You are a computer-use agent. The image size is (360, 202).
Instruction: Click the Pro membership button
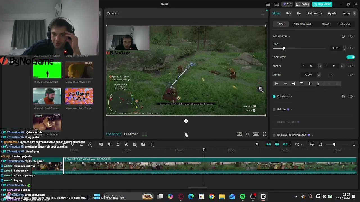tap(287, 4)
